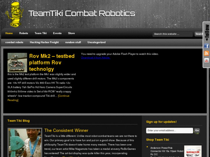Open the Anderson PowerPole Connector Kit listing
210x157 pixels.
click(x=167, y=151)
